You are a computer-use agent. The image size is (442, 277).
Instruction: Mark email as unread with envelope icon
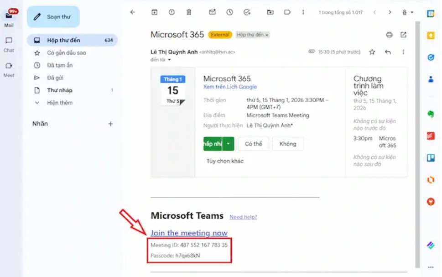coord(212,12)
